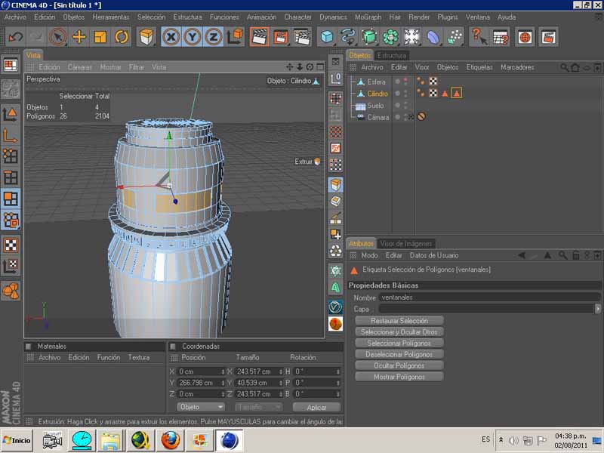
Task: Click the X position stepper arrows
Action: [223, 371]
